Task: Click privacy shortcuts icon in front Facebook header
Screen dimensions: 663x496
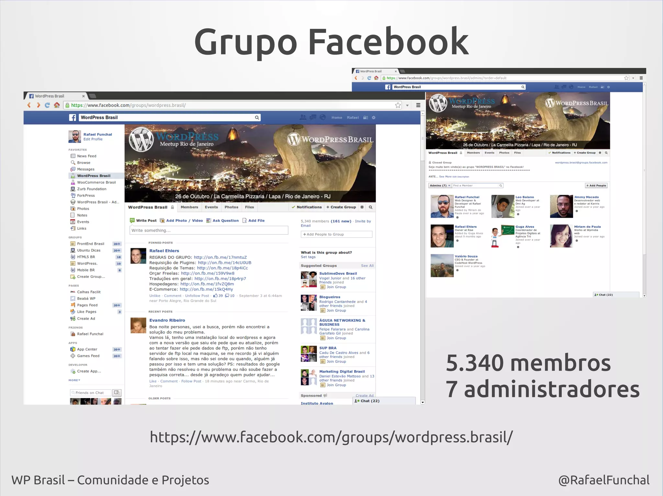Action: coord(365,118)
